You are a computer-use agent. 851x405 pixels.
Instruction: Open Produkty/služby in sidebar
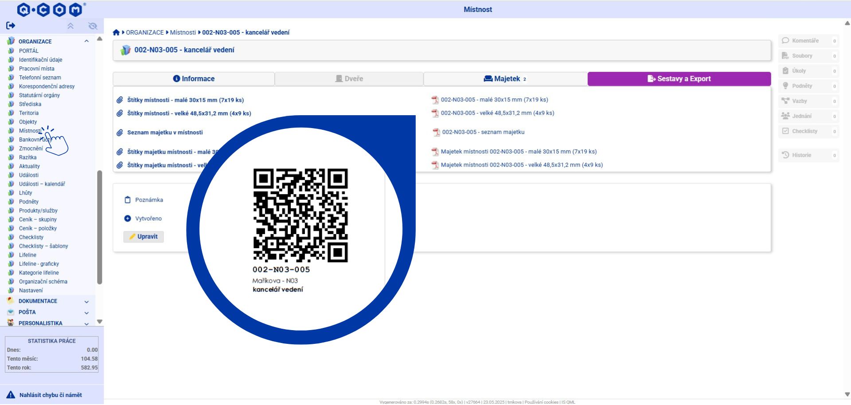38,210
